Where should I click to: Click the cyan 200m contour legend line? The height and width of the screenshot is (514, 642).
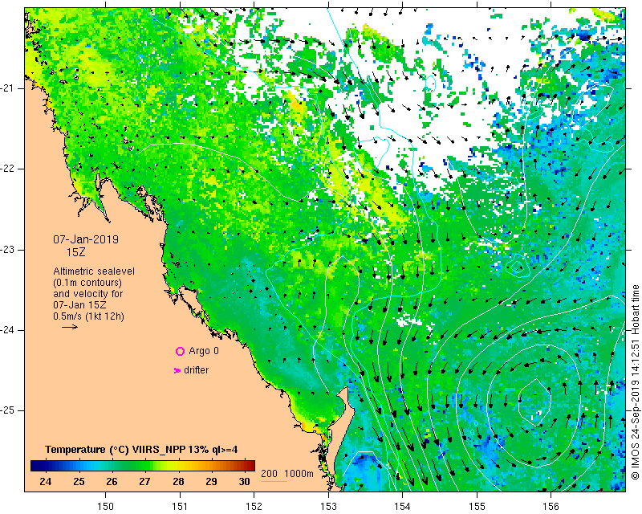pos(274,481)
